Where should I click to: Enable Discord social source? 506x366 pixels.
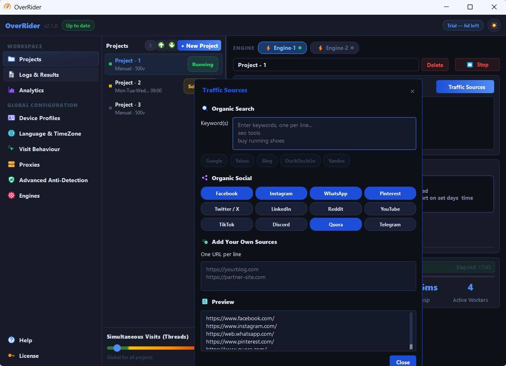pyautogui.click(x=281, y=224)
